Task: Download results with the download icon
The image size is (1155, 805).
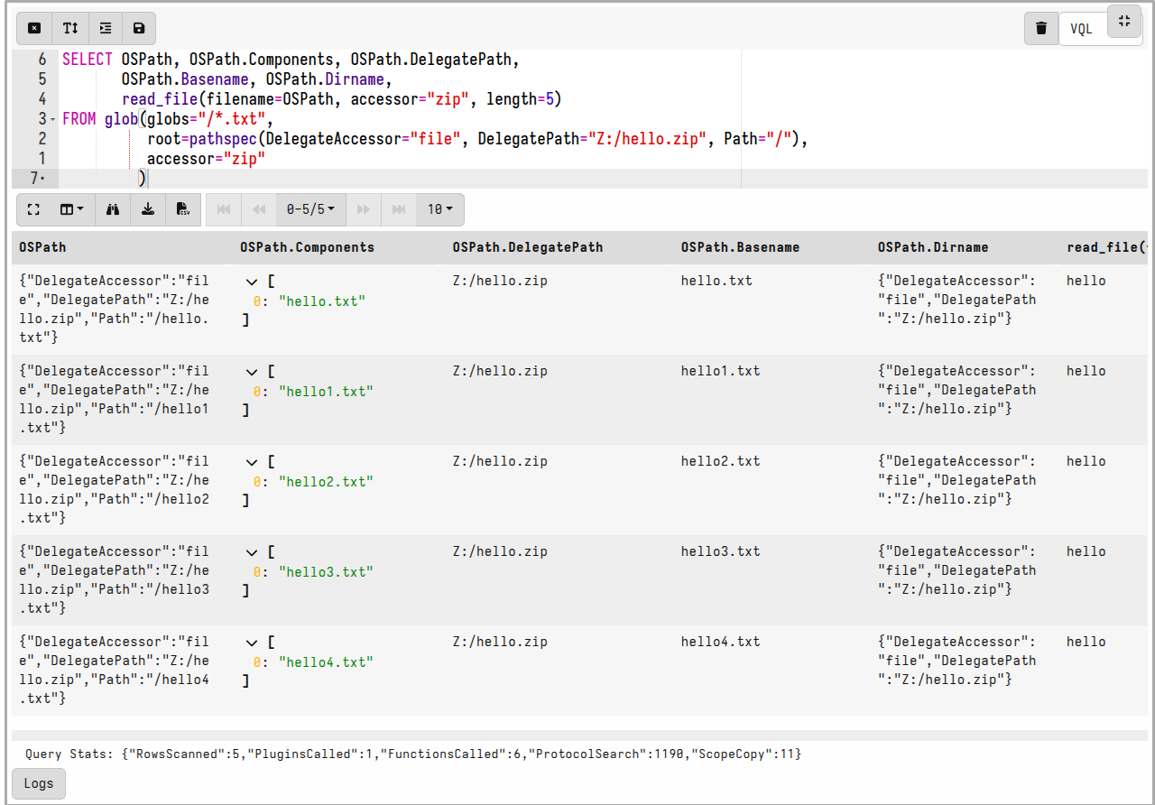Action: point(148,209)
